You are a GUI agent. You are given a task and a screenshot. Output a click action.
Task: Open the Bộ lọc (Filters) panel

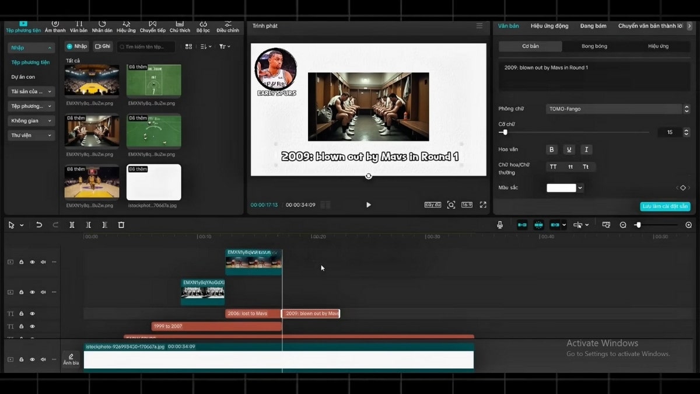(202, 23)
